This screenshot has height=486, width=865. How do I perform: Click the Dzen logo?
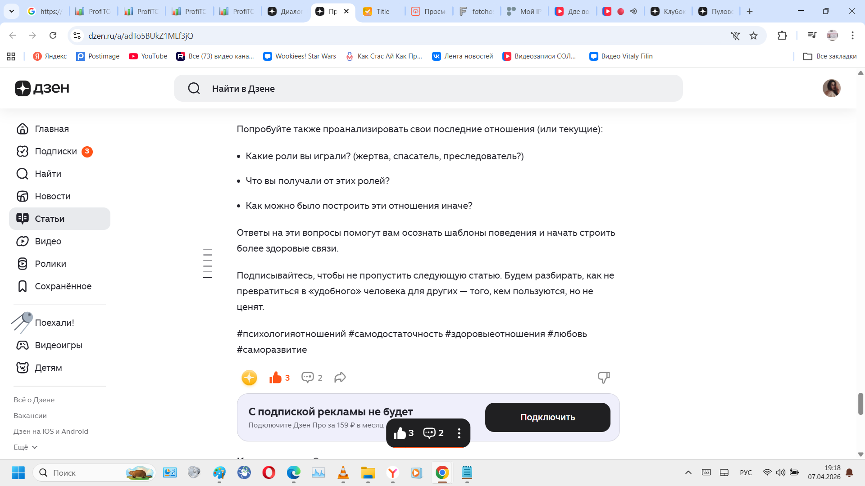coord(42,88)
